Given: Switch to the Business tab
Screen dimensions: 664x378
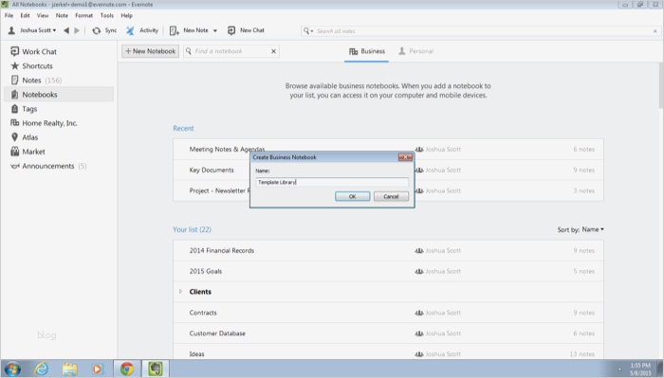Looking at the screenshot, I should click(x=367, y=51).
